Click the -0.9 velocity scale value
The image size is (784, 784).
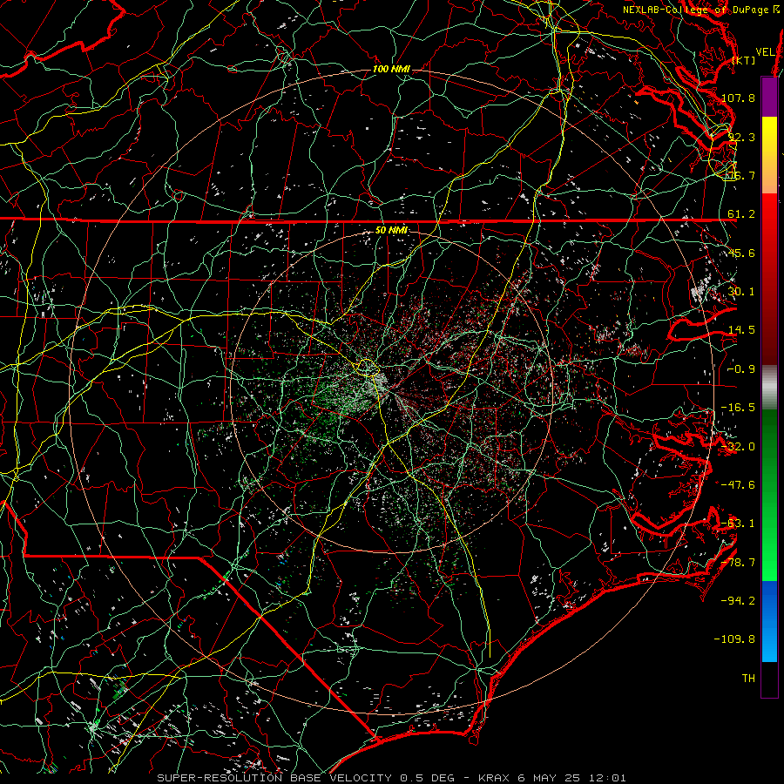(x=741, y=369)
